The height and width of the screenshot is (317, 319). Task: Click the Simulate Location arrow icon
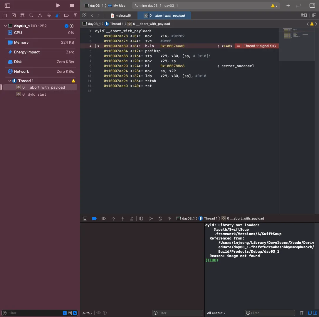pos(169,218)
